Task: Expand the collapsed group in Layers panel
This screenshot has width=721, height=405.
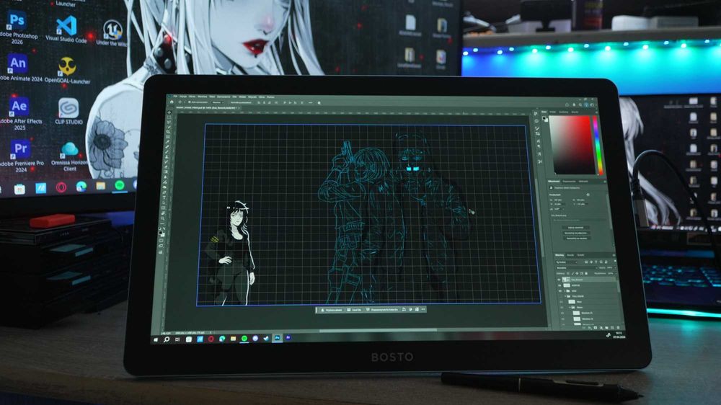Action: (x=565, y=291)
